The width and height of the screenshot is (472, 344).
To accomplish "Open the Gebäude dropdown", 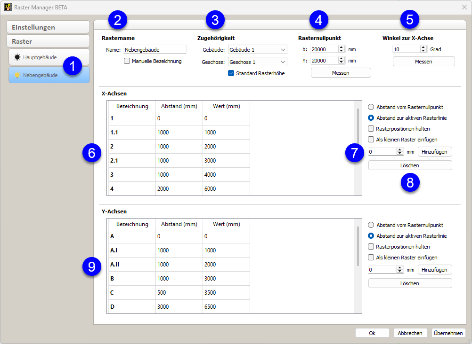I will 257,49.
